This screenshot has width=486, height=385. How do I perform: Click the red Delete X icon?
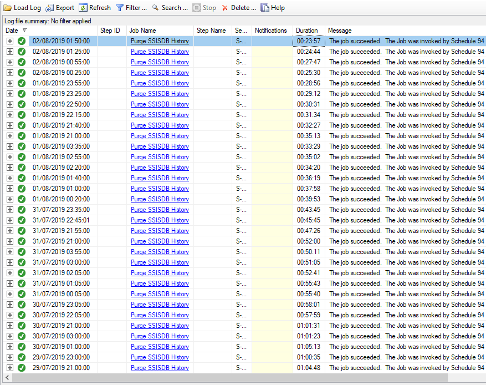pyautogui.click(x=225, y=8)
